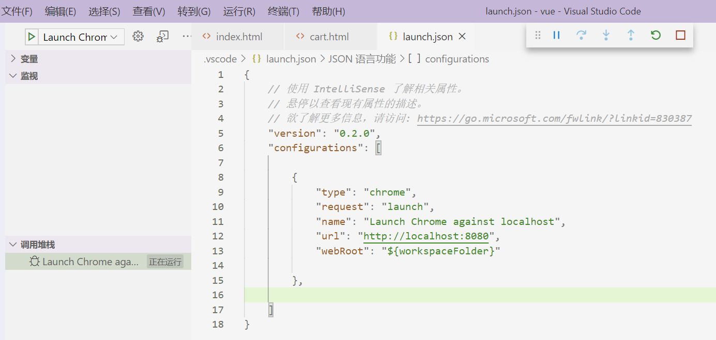Restart the debug session
This screenshot has width=716, height=340.
(656, 35)
